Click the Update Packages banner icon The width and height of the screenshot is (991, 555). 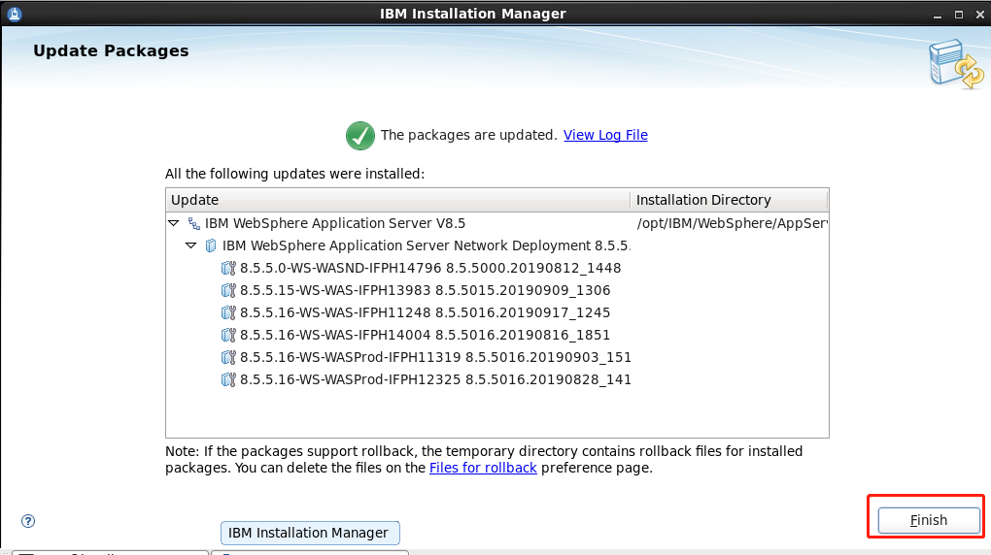[956, 64]
